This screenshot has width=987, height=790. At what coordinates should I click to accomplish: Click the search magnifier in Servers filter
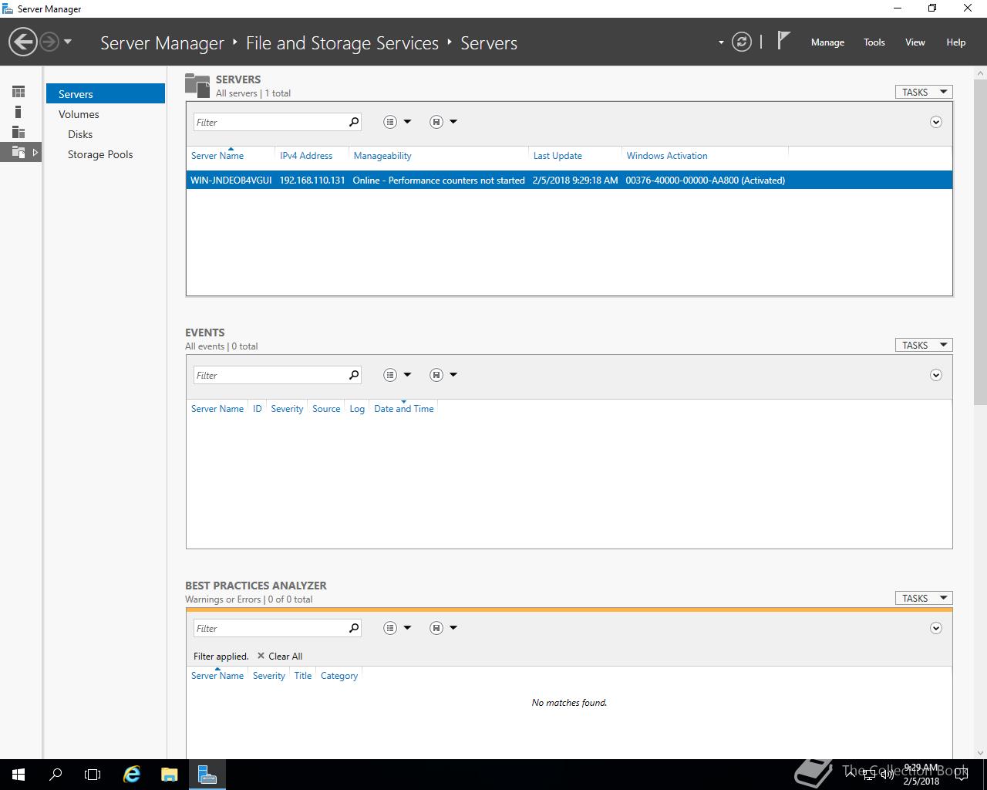tap(354, 122)
